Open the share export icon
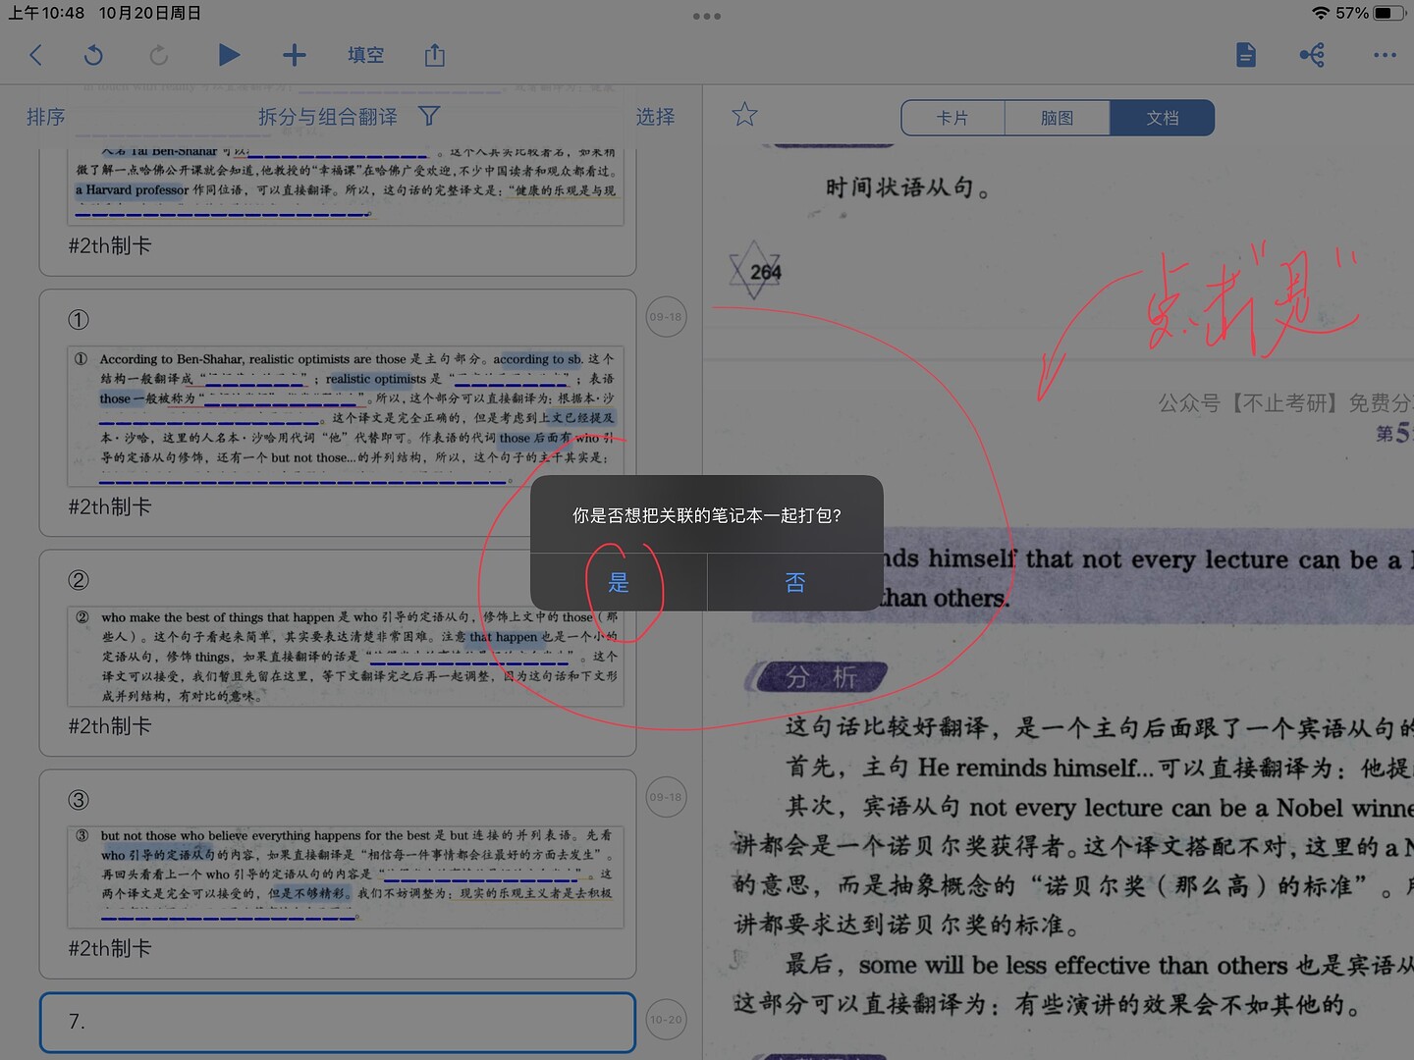The height and width of the screenshot is (1060, 1414). [435, 55]
